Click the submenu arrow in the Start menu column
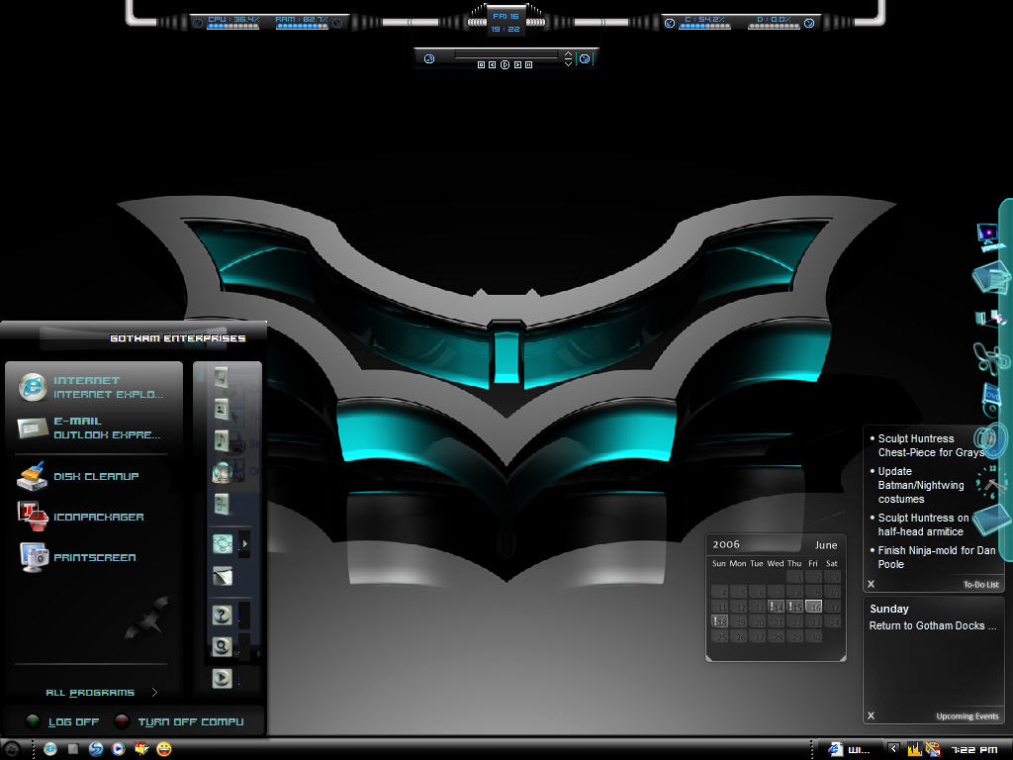Viewport: 1013px width, 760px height. (242, 543)
